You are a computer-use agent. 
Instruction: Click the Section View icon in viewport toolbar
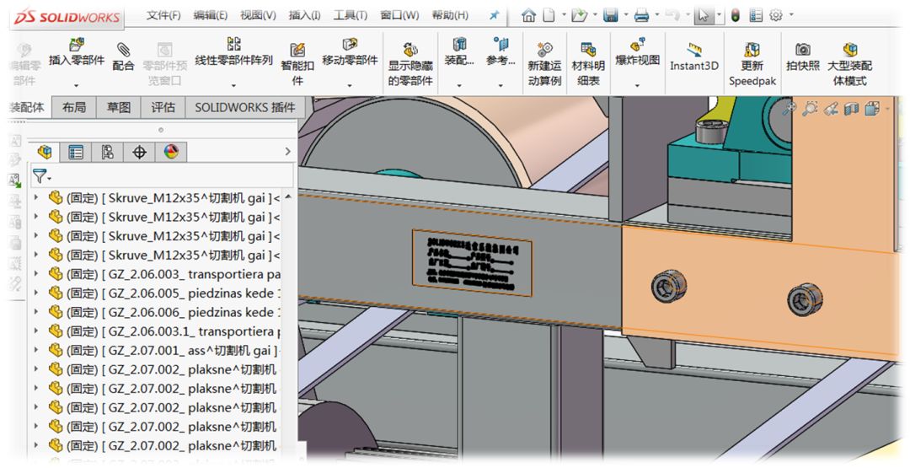[x=851, y=109]
